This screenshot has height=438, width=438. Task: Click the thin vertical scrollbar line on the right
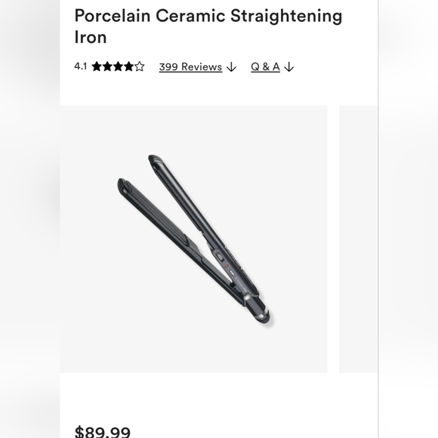378,219
